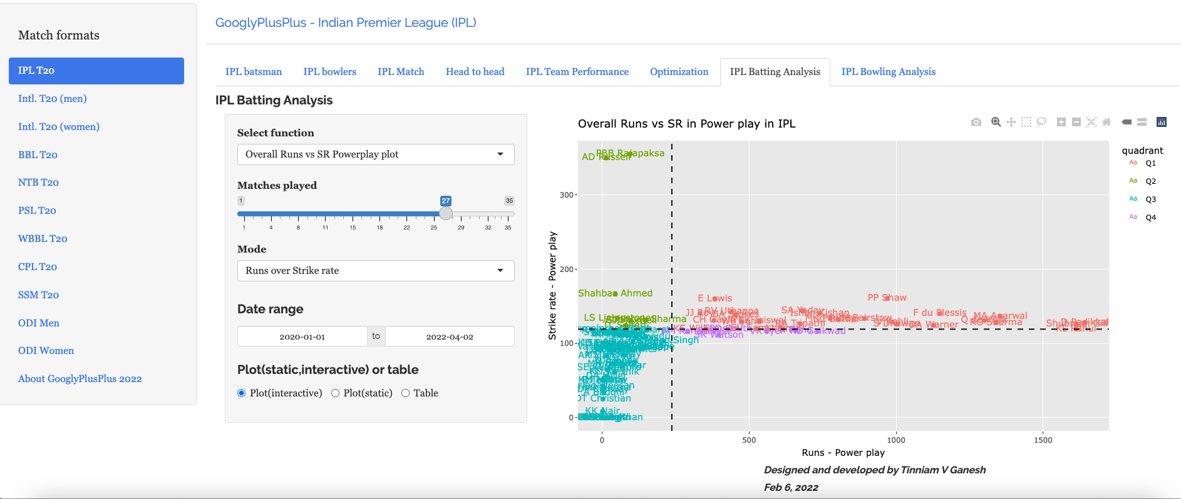Zoom out using the minus icon
Image resolution: width=1181 pixels, height=499 pixels.
point(1076,123)
